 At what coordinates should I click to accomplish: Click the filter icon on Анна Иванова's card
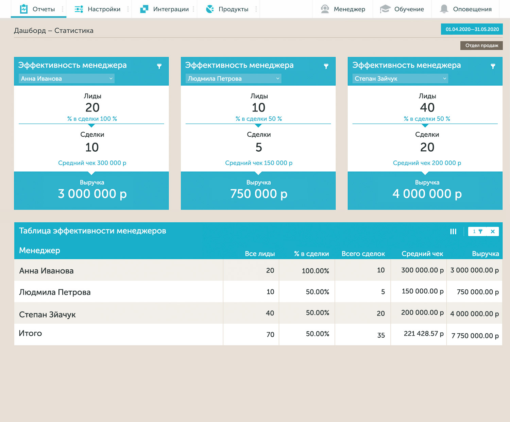click(159, 66)
